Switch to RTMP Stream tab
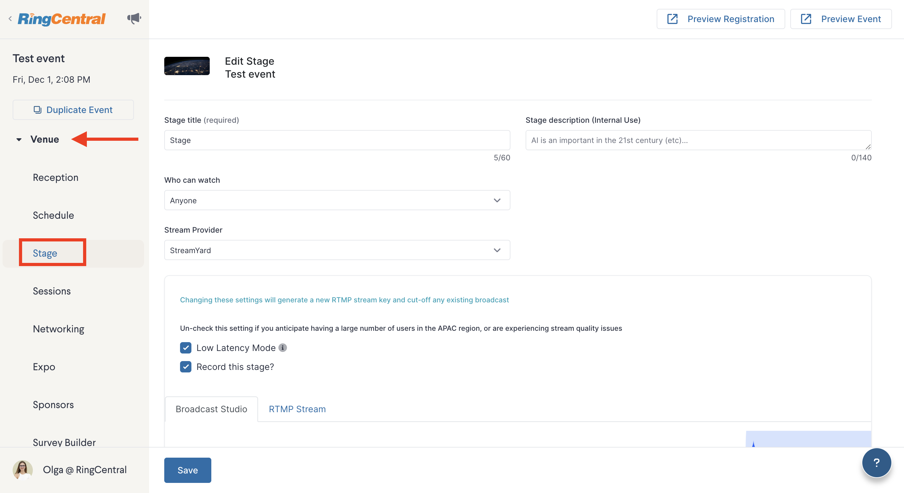Viewport: 904px width, 493px height. pos(297,409)
